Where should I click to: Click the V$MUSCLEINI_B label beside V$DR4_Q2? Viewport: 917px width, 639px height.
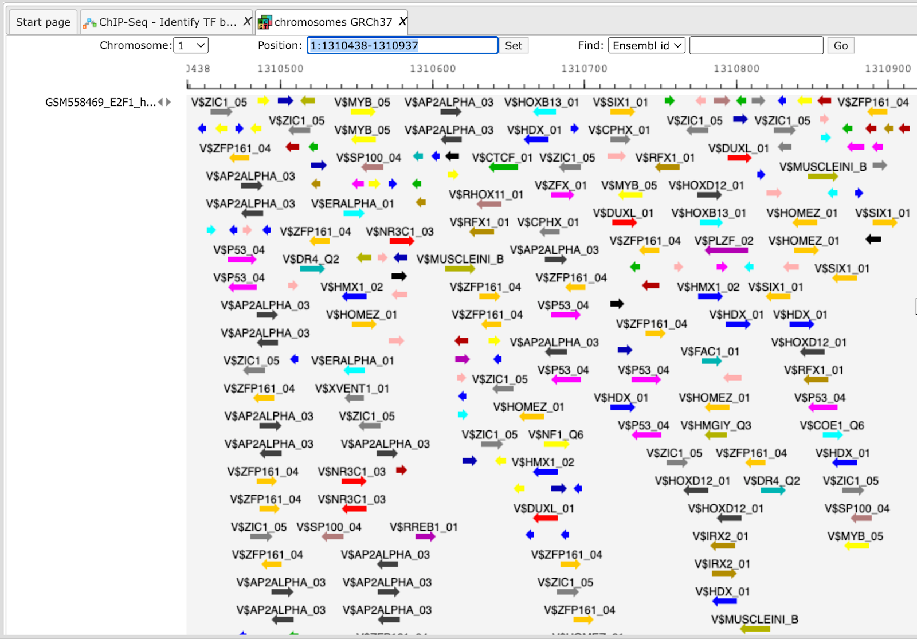pos(460,259)
